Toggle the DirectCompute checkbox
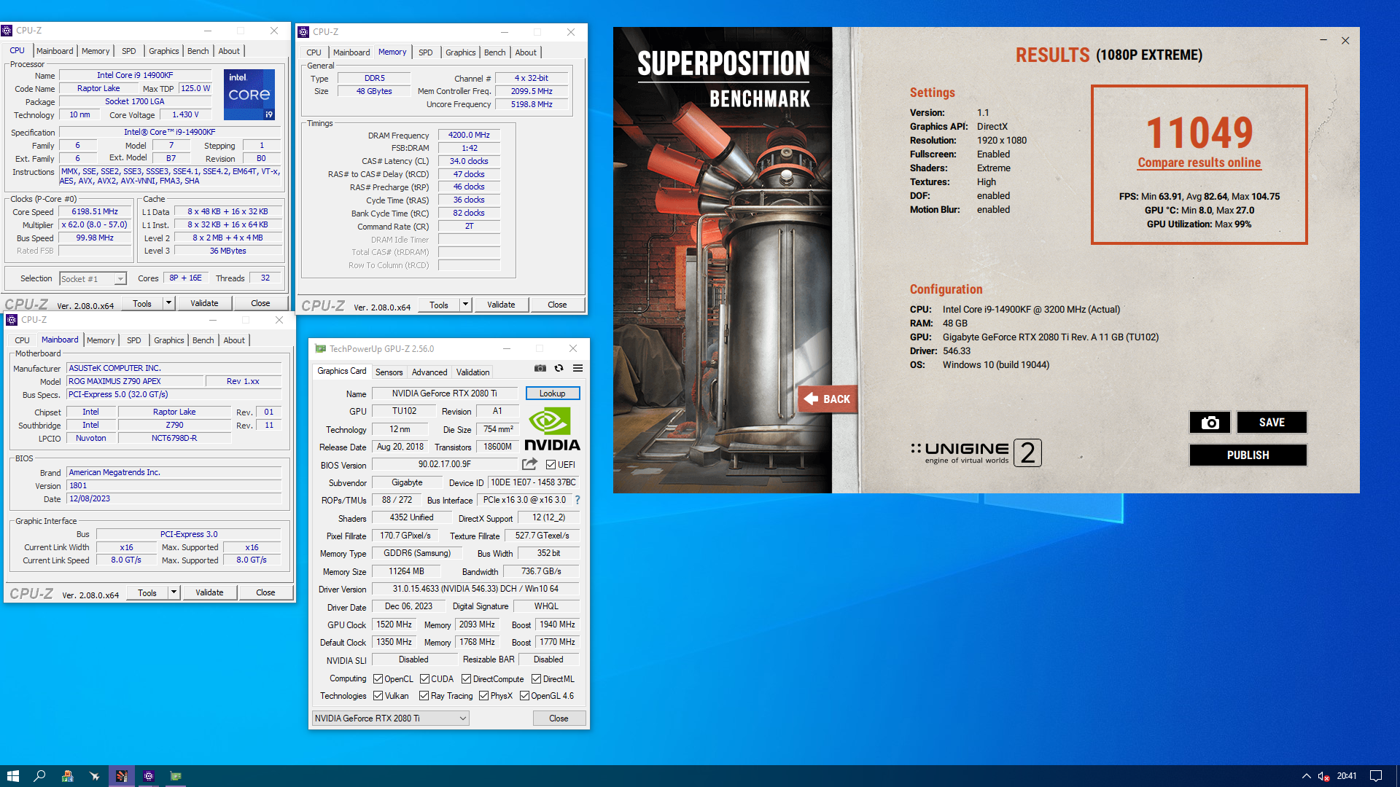Image resolution: width=1400 pixels, height=787 pixels. point(466,679)
